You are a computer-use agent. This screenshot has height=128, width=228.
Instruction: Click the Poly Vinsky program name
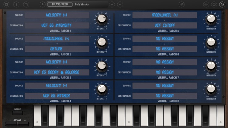point(82,4)
